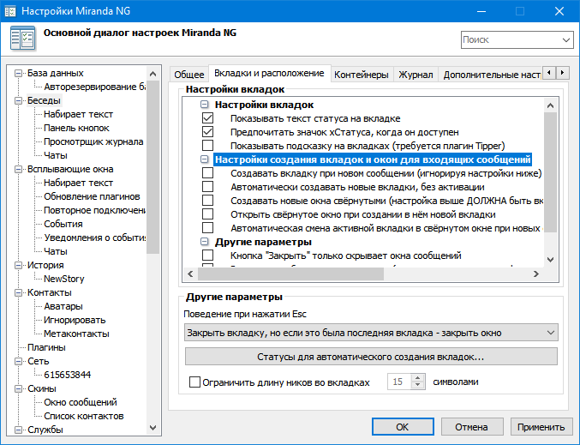The width and height of the screenshot is (580, 445).
Task: Select 'Окно сообщений' in the tree
Action: tap(81, 402)
